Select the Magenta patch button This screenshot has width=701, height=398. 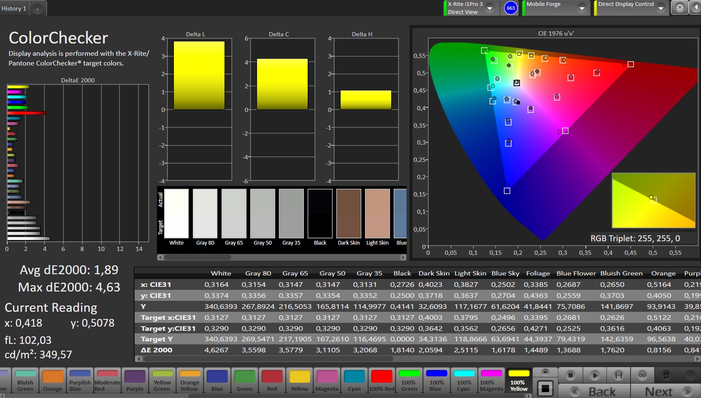327,380
